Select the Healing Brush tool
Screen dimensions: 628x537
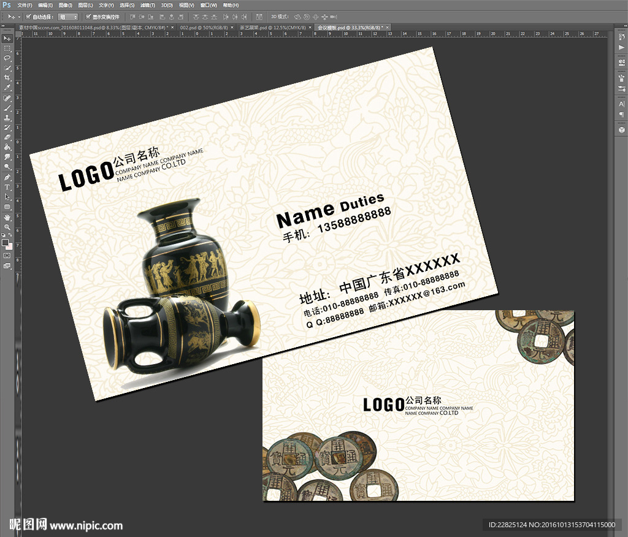[7, 98]
